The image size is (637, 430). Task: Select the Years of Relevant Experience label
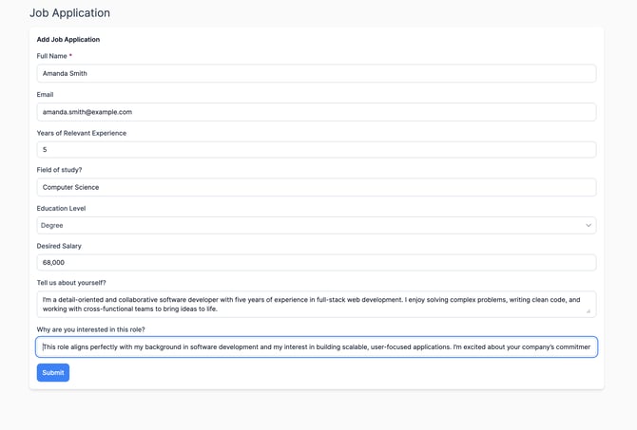(81, 133)
